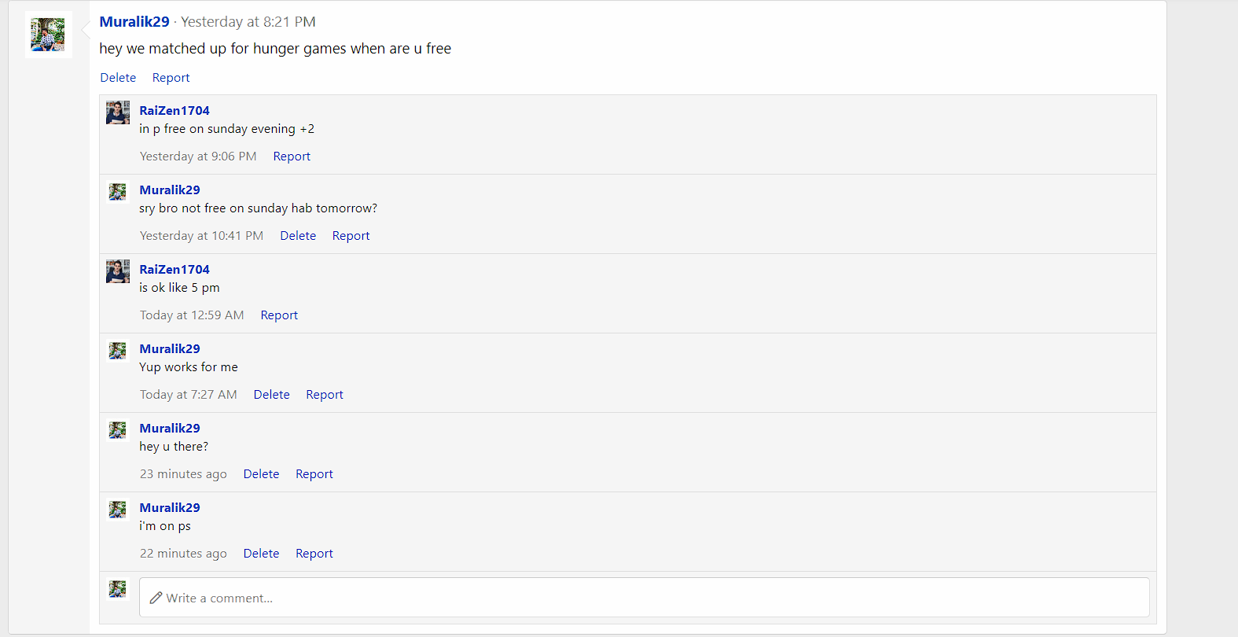This screenshot has height=637, width=1238.
Task: Report the 'free on sunday evening' comment
Action: [292, 156]
